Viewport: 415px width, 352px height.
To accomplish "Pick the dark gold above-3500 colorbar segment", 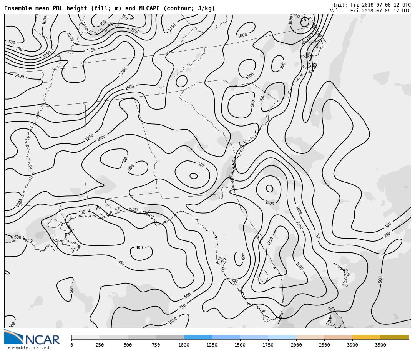I will [x=395, y=337].
